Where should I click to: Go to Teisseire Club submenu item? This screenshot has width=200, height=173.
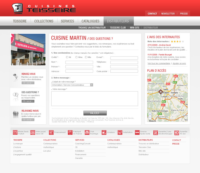(118, 28)
